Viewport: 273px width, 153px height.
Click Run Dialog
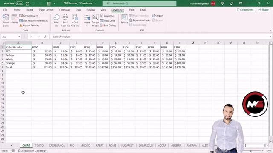[108, 25]
